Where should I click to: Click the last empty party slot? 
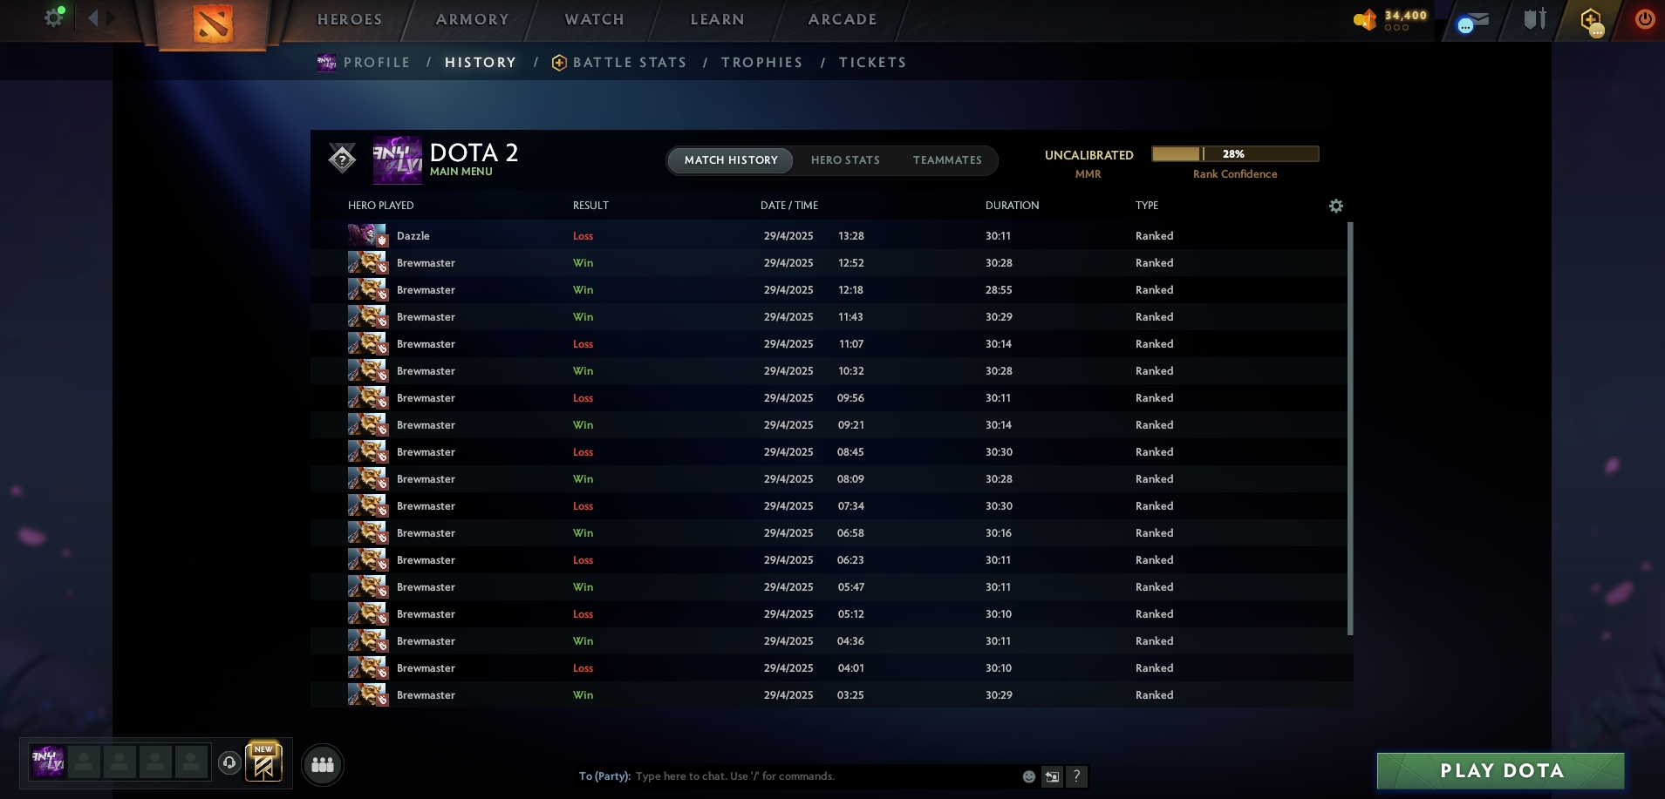tap(191, 762)
